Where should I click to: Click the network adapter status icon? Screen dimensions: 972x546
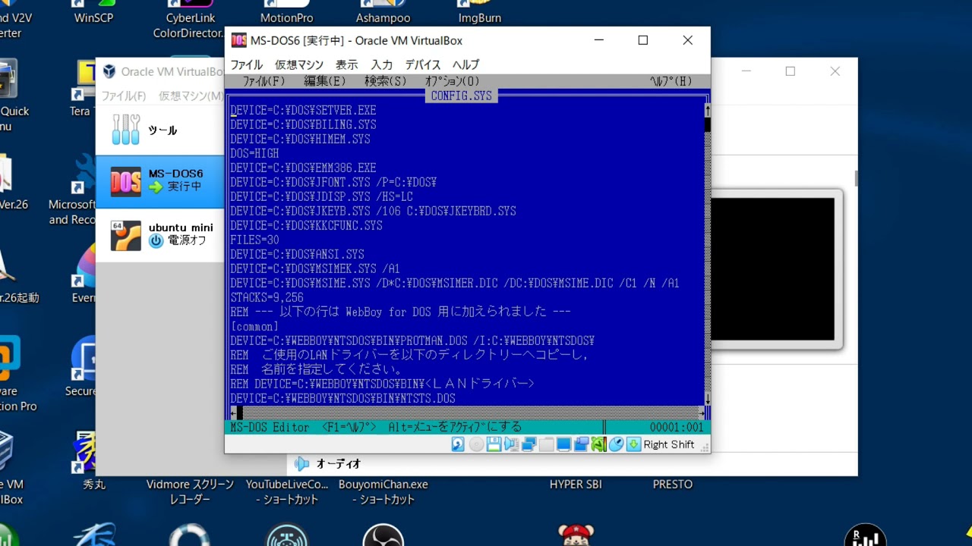tap(529, 444)
